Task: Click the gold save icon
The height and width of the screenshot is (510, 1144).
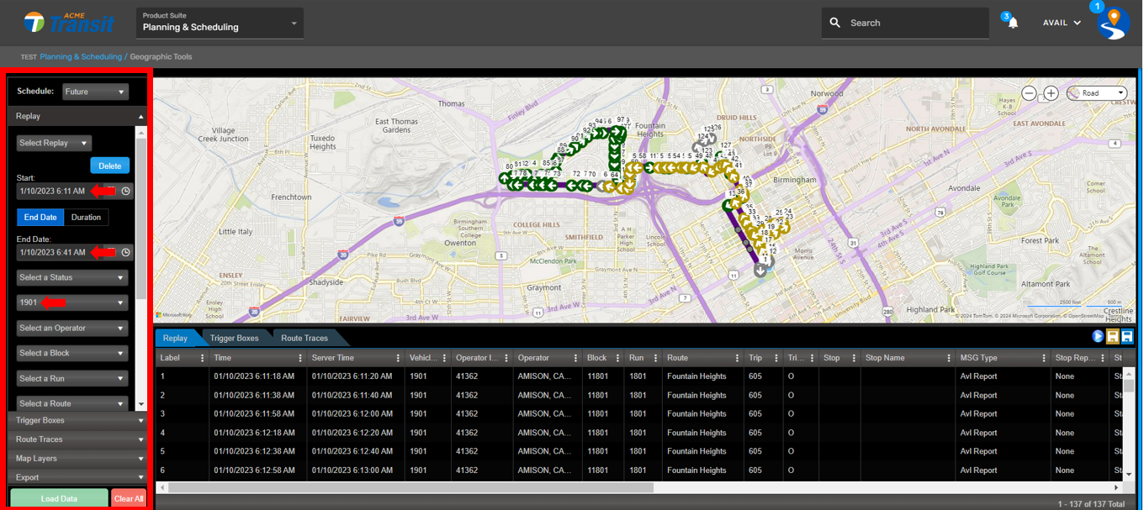Action: (1112, 337)
